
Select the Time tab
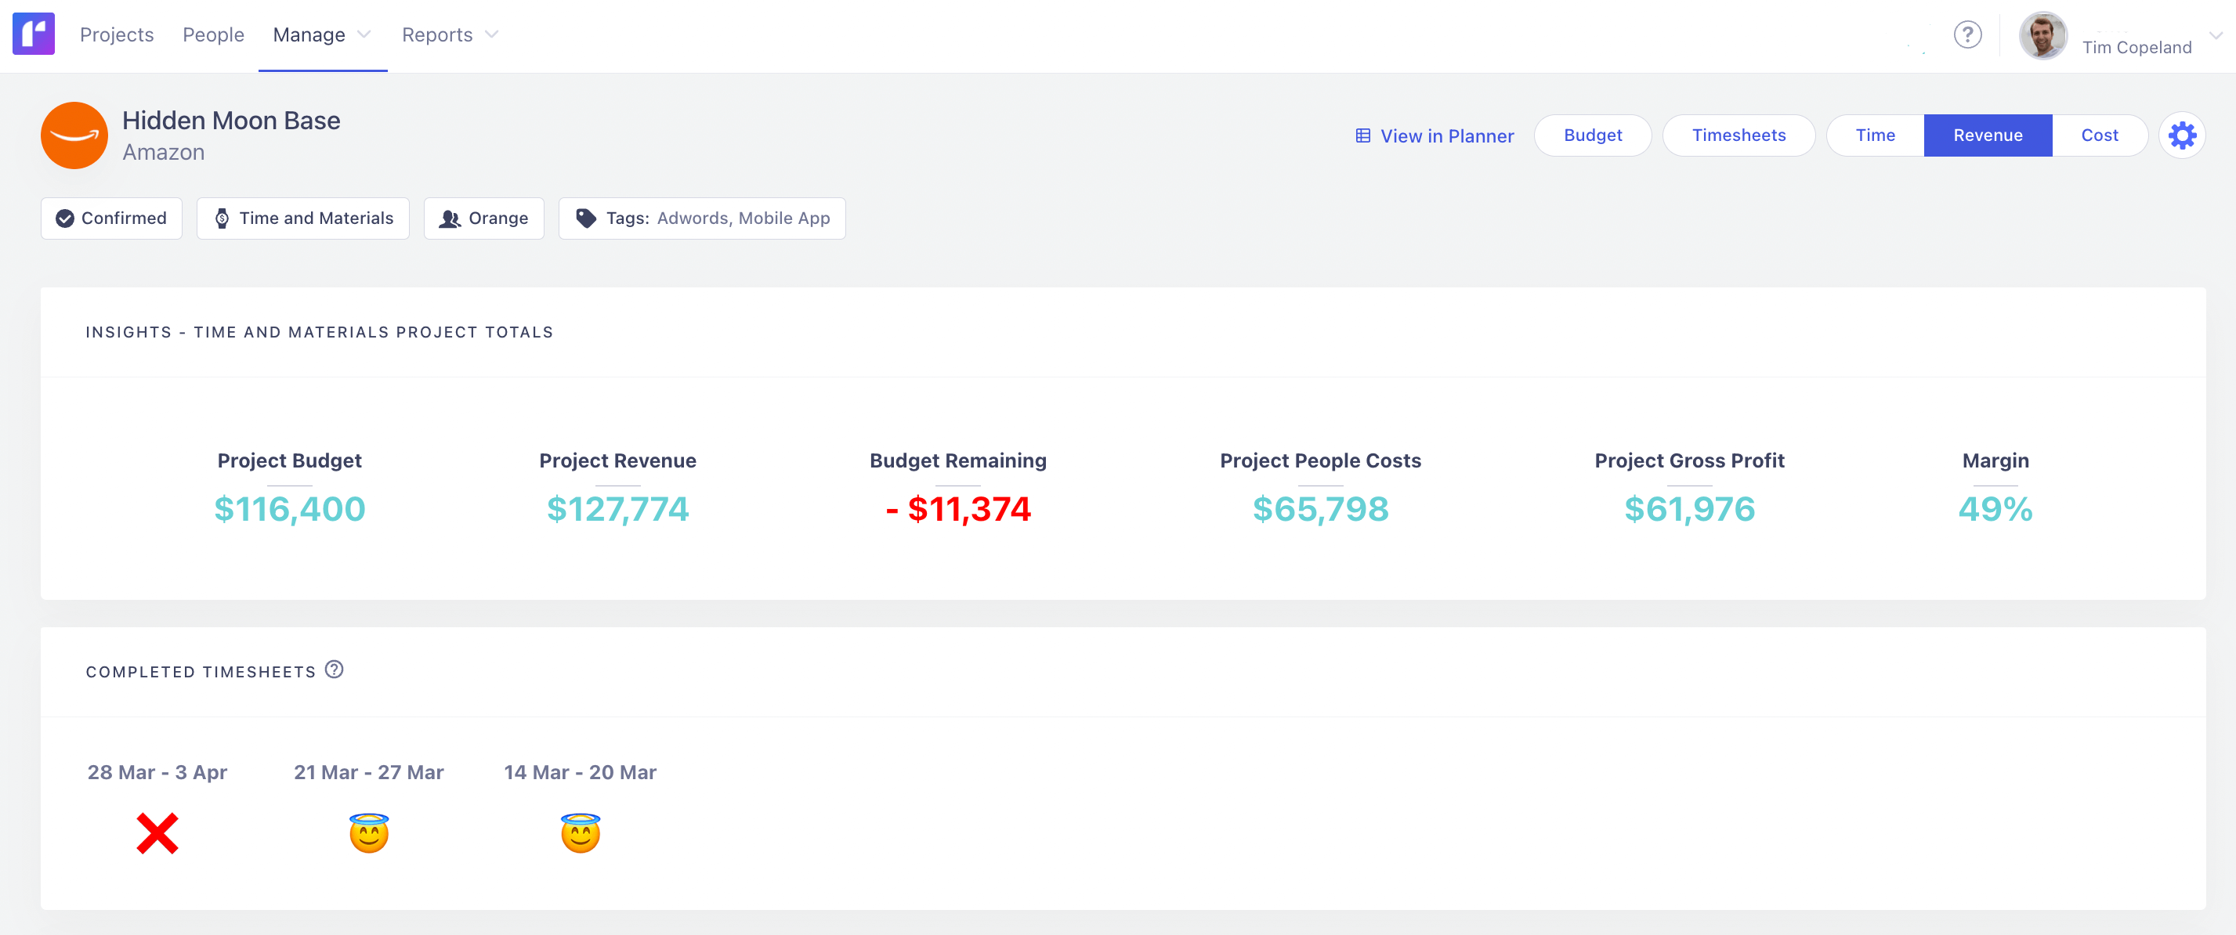1875,135
